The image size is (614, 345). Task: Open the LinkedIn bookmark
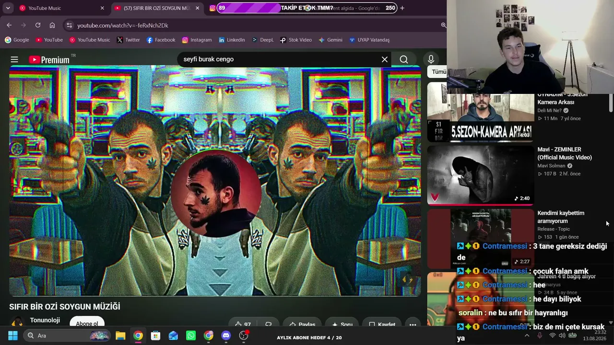click(232, 40)
